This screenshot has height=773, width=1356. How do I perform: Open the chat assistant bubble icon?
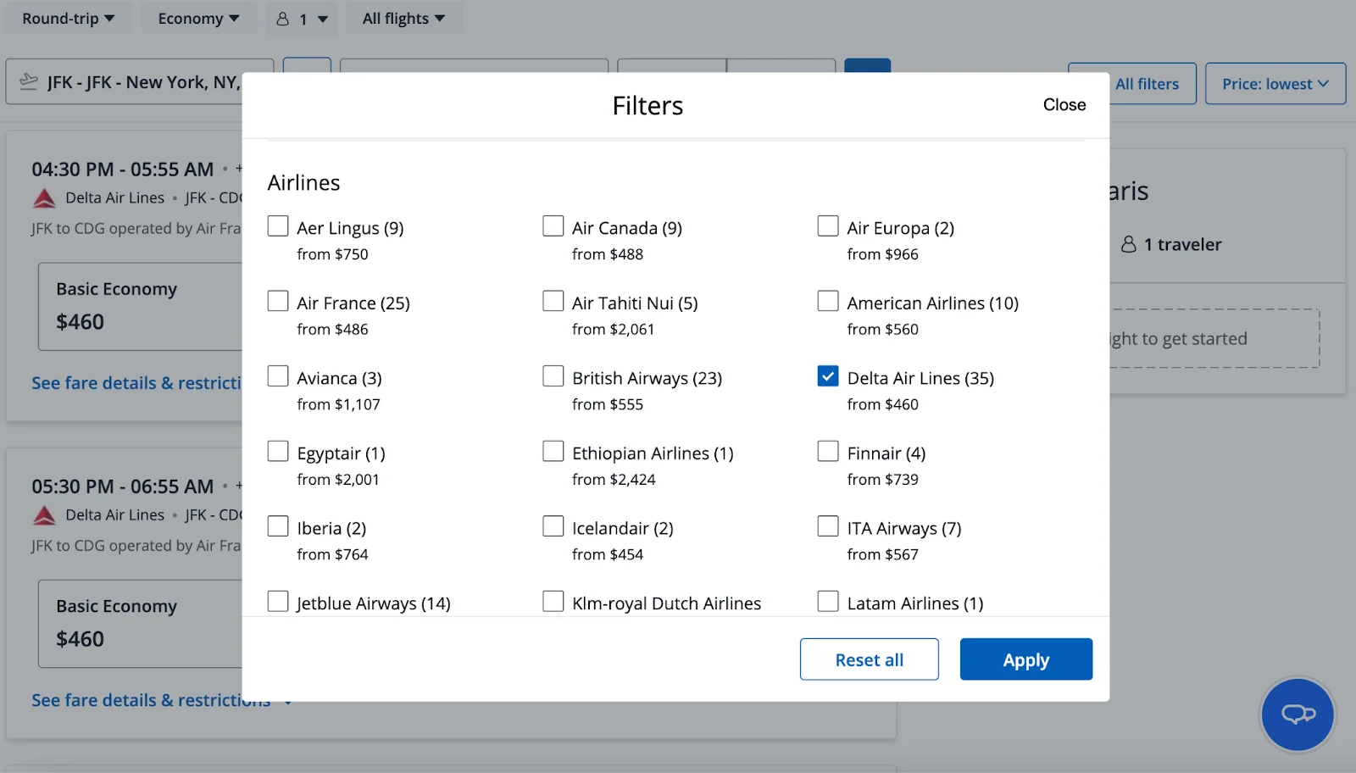click(1298, 715)
